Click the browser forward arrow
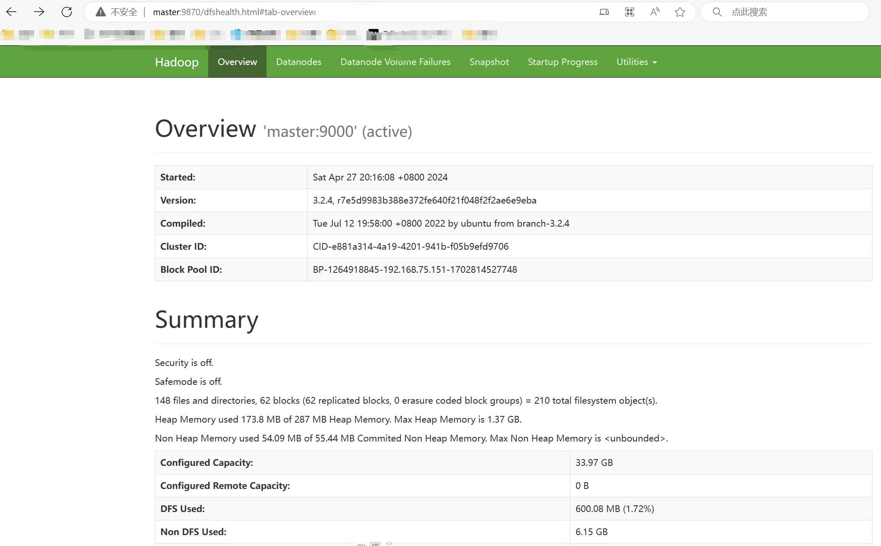This screenshot has height=546, width=881. (39, 12)
